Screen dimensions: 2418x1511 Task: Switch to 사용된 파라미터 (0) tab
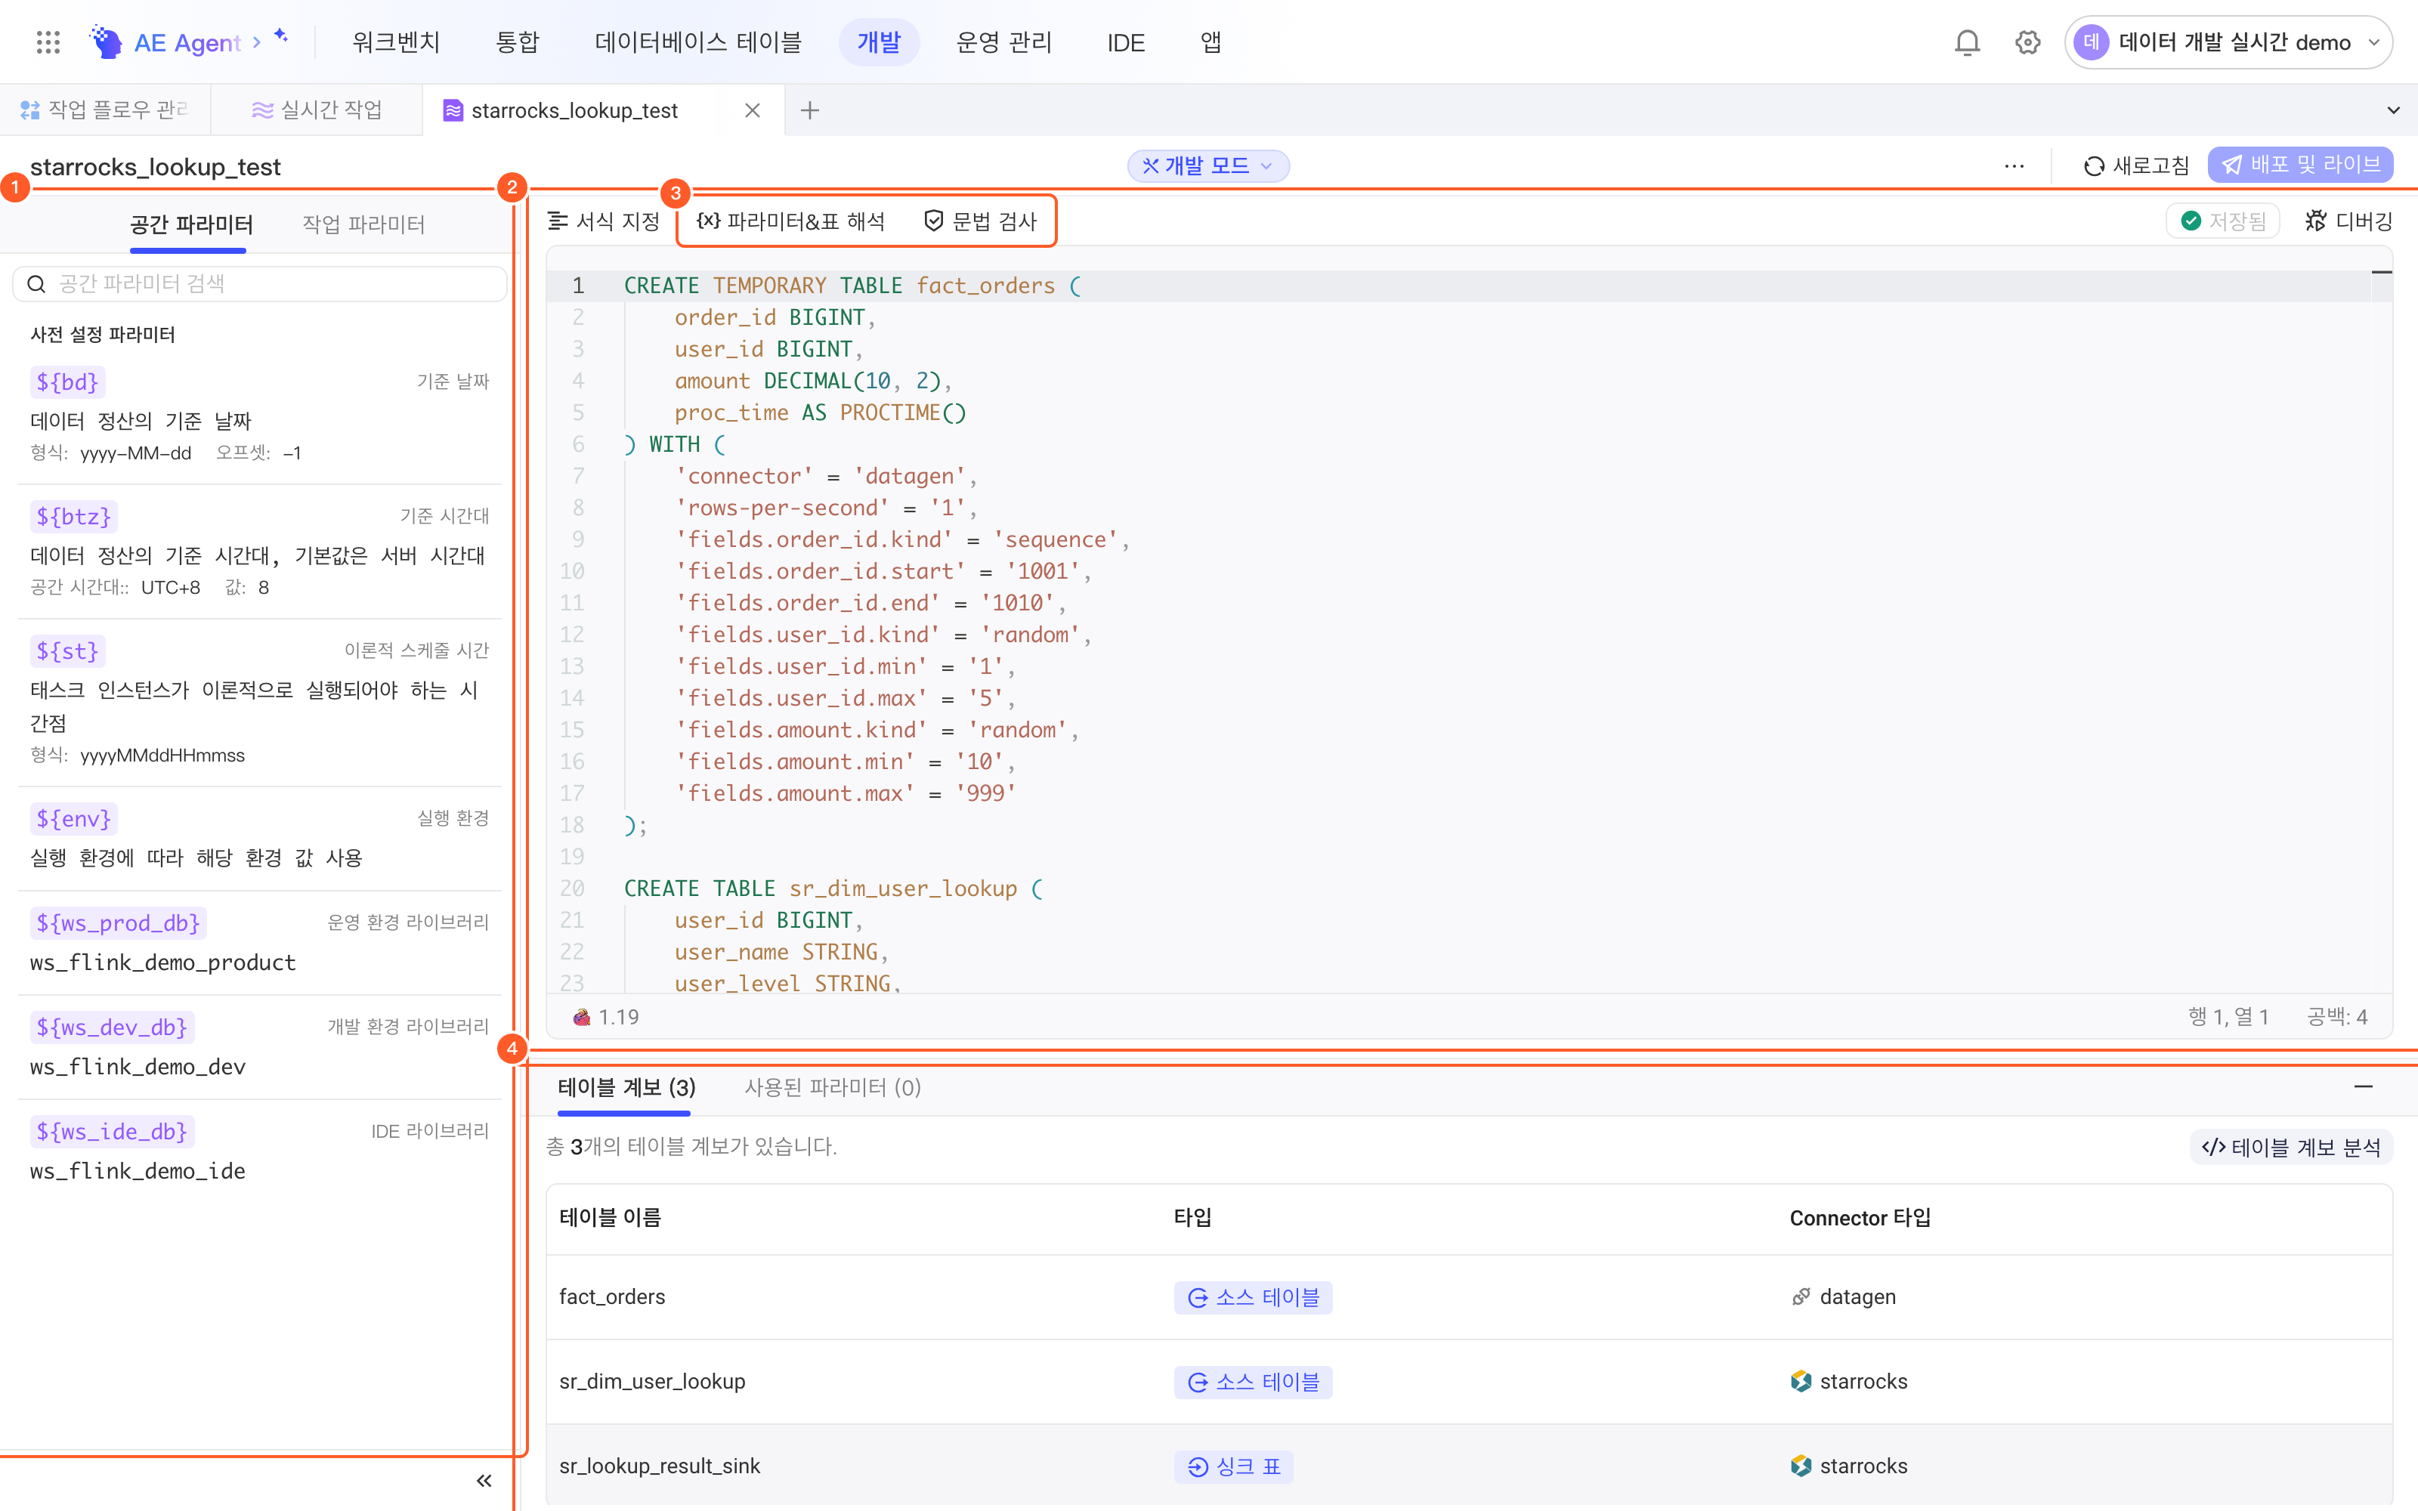pos(832,1086)
